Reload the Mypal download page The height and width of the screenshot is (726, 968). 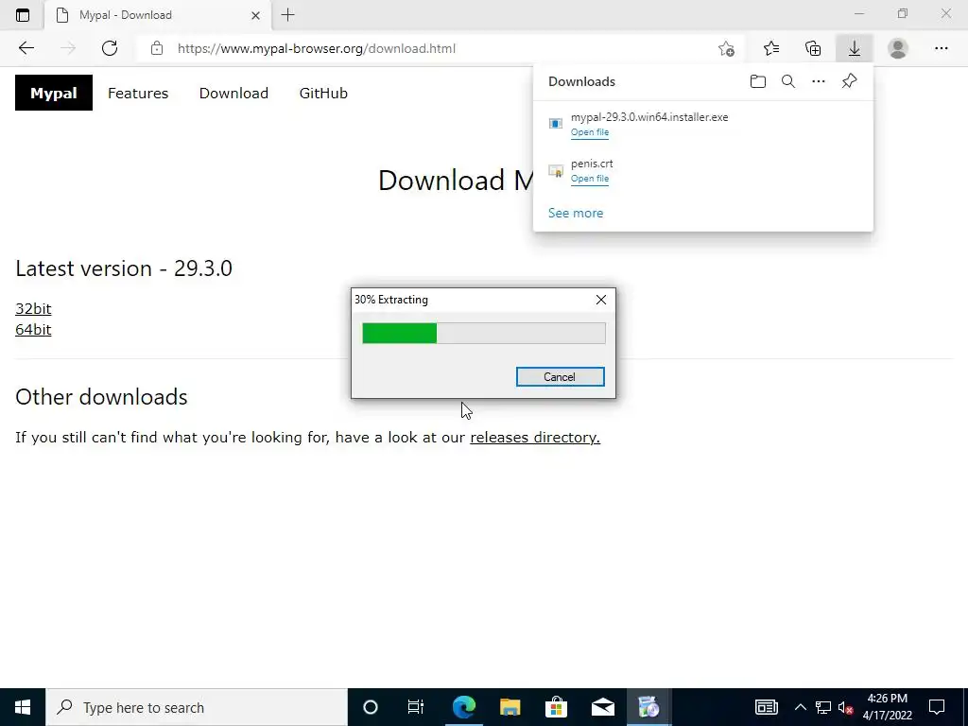tap(110, 48)
